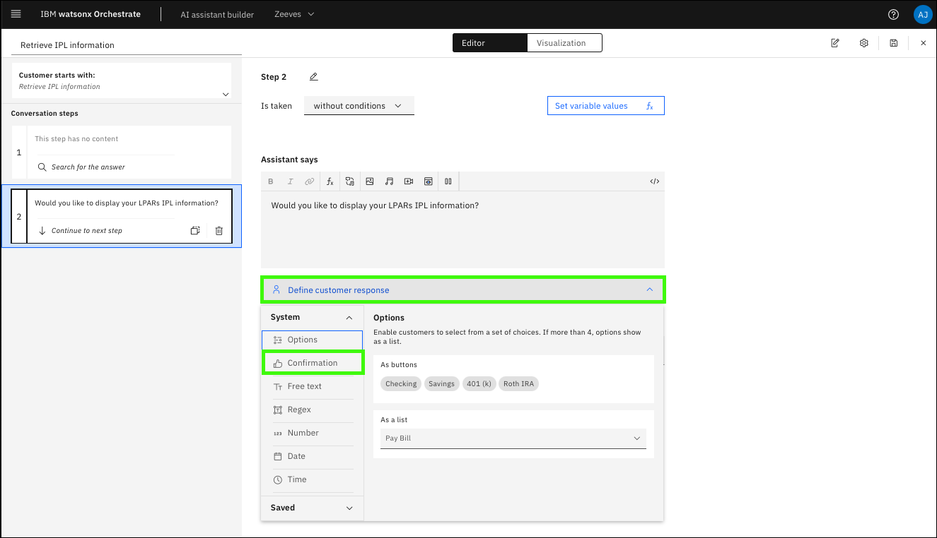This screenshot has width=937, height=538.
Task: Click the save icon in header
Action: tap(893, 43)
